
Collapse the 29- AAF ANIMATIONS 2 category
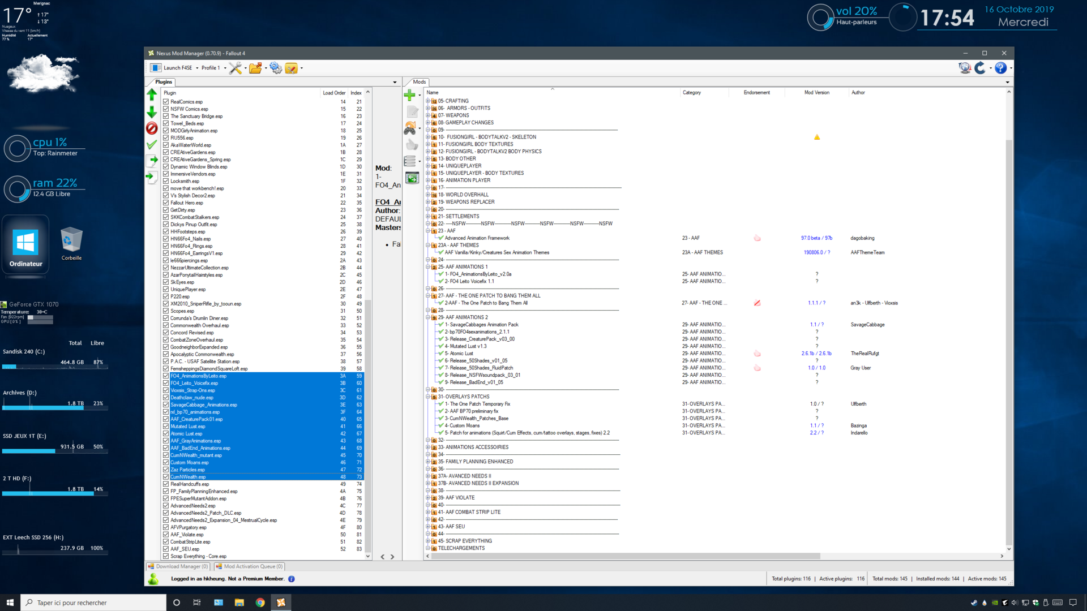pos(428,317)
